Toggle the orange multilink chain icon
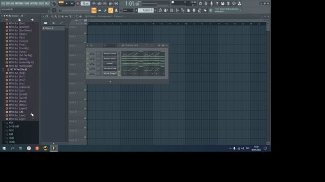The width and height of the screenshot is (325, 182). coord(111,10)
